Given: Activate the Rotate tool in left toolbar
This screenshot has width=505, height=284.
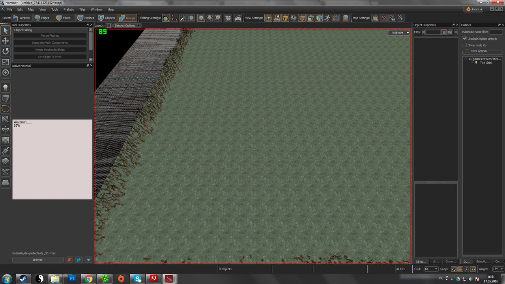Looking at the screenshot, I should point(6,51).
